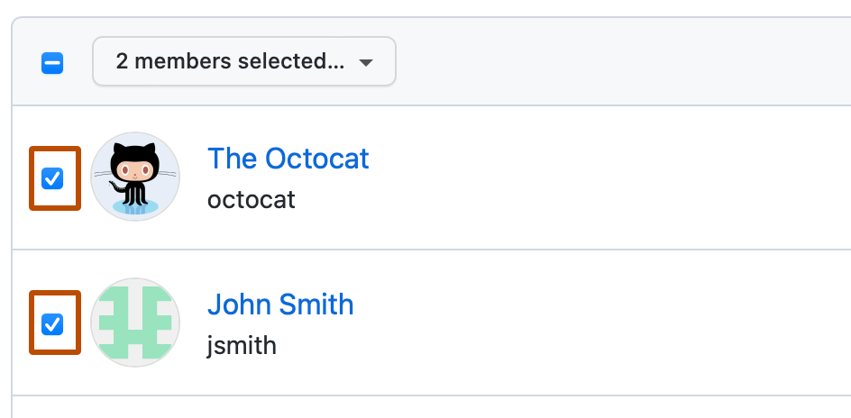Clear all selections using the header checkbox
Image resolution: width=851 pixels, height=418 pixels.
(x=52, y=63)
